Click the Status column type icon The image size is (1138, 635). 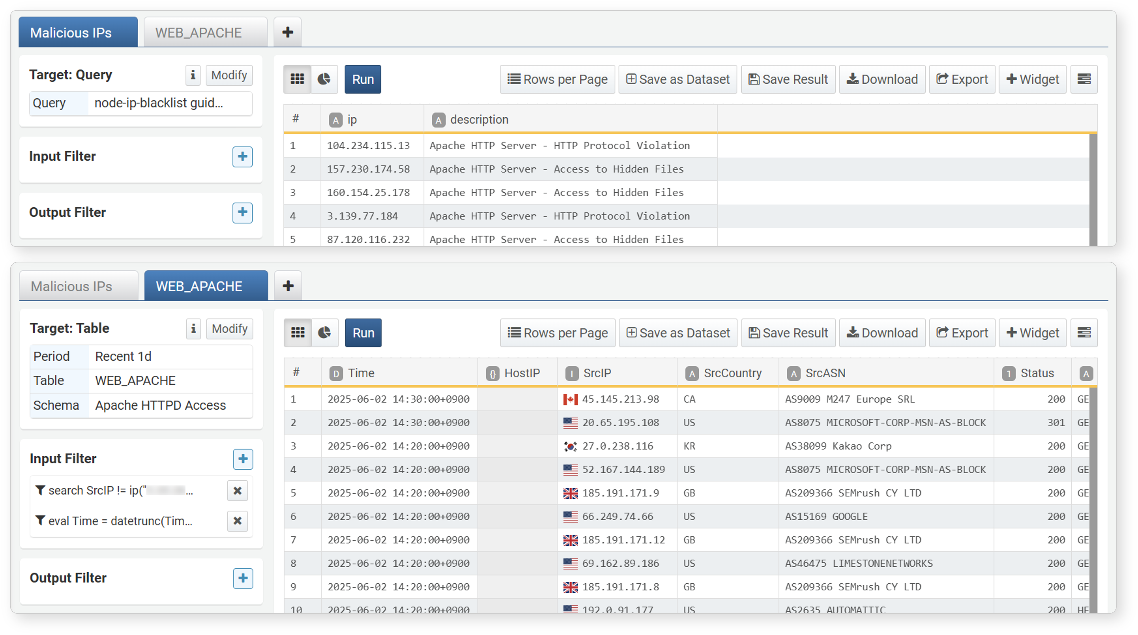pyautogui.click(x=1009, y=374)
